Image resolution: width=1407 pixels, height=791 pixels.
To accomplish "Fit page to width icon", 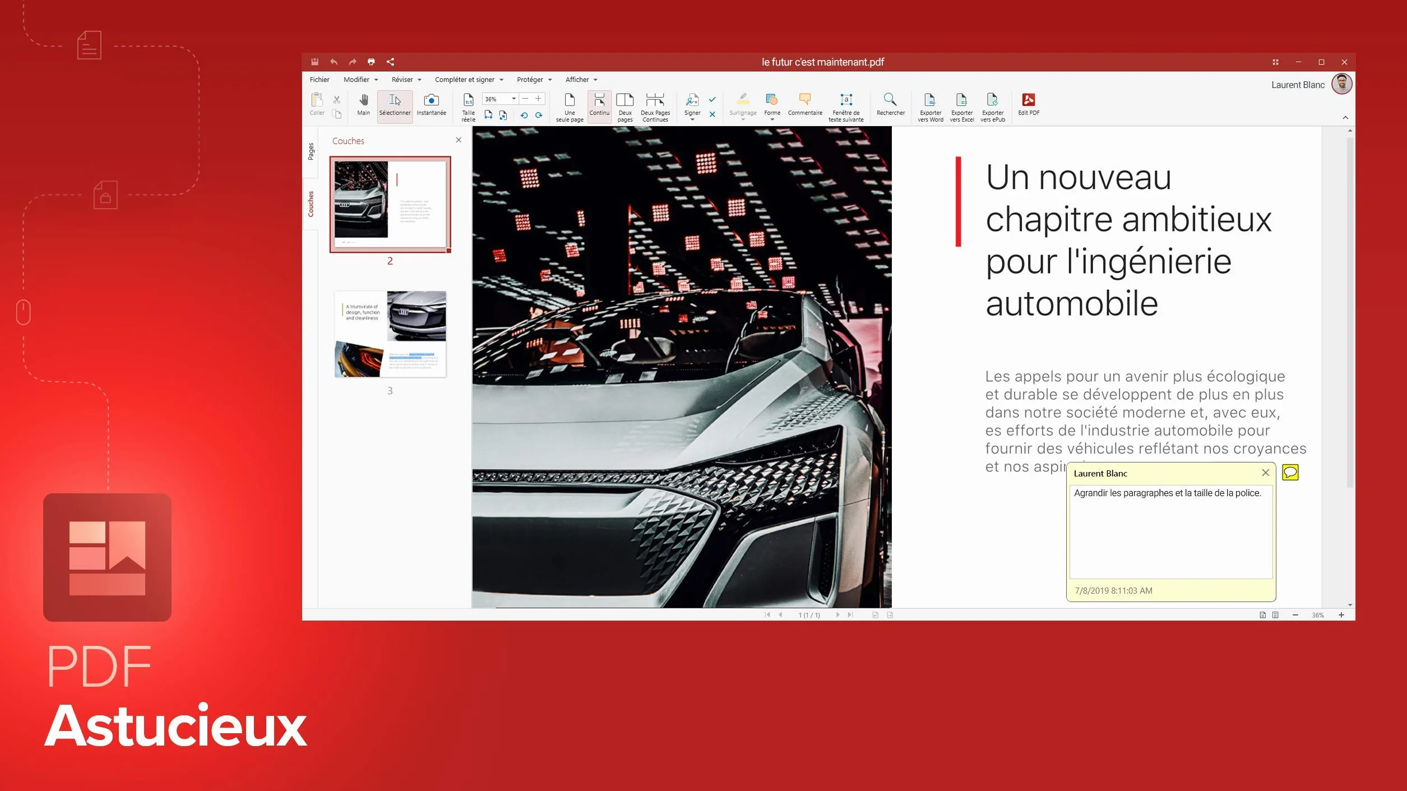I will tap(488, 115).
